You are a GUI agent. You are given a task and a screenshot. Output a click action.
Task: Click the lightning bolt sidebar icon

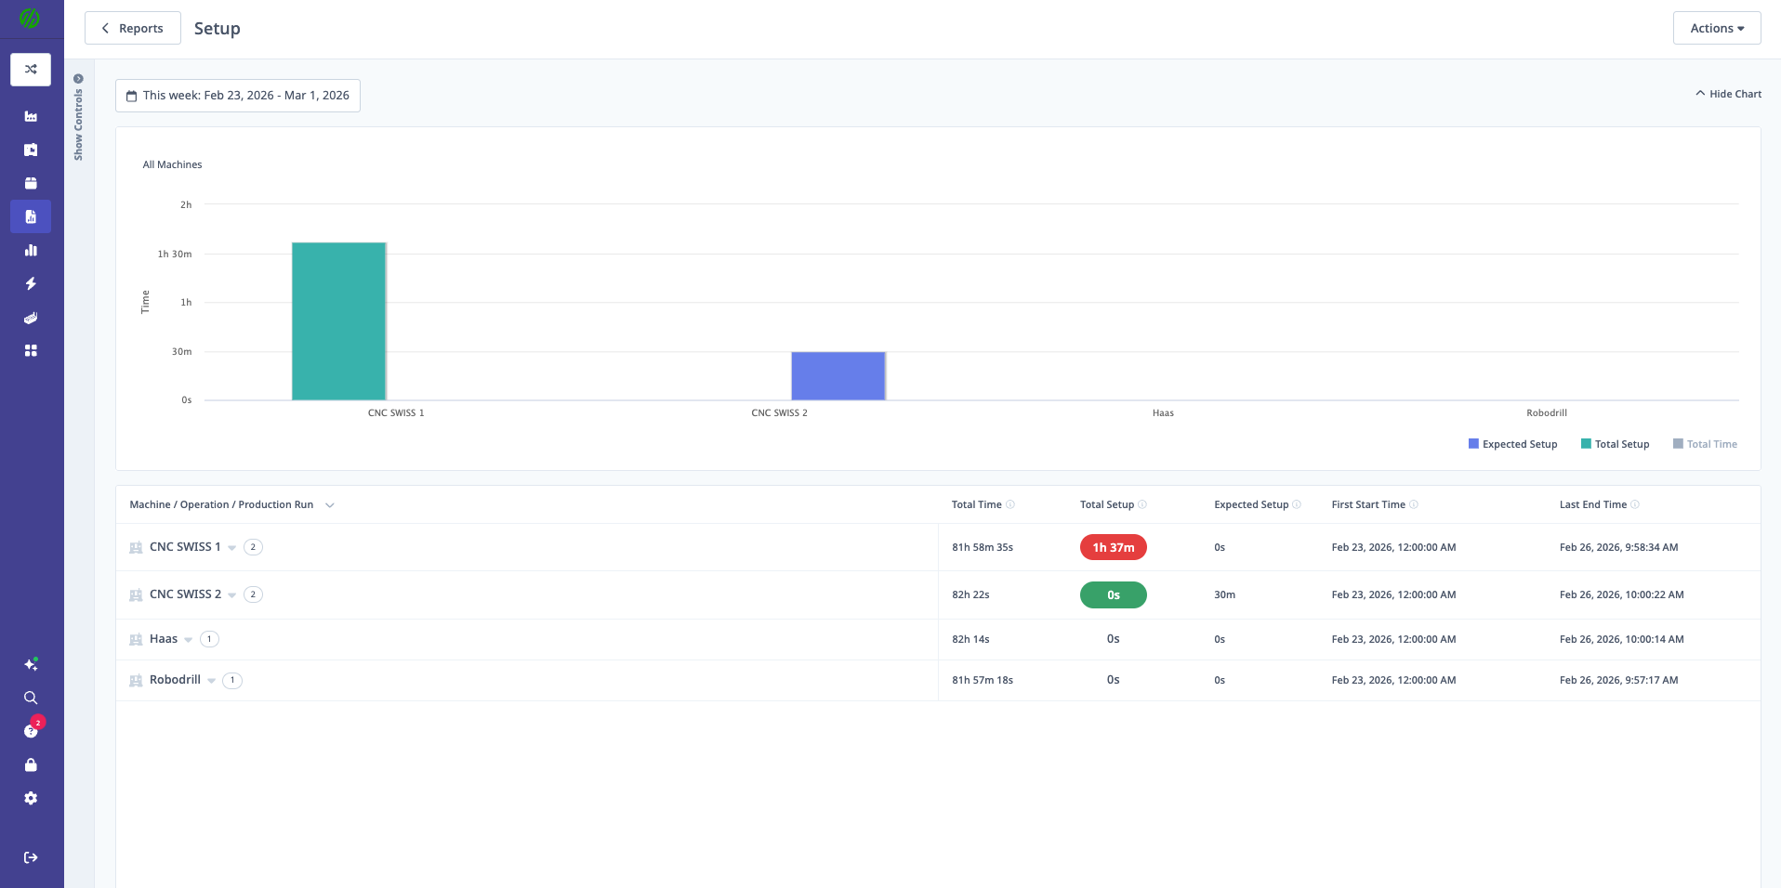point(31,283)
